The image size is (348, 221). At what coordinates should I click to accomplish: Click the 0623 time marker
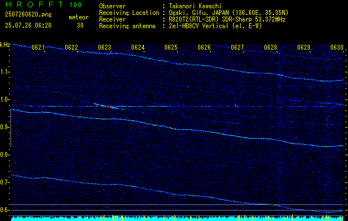[x=105, y=48]
